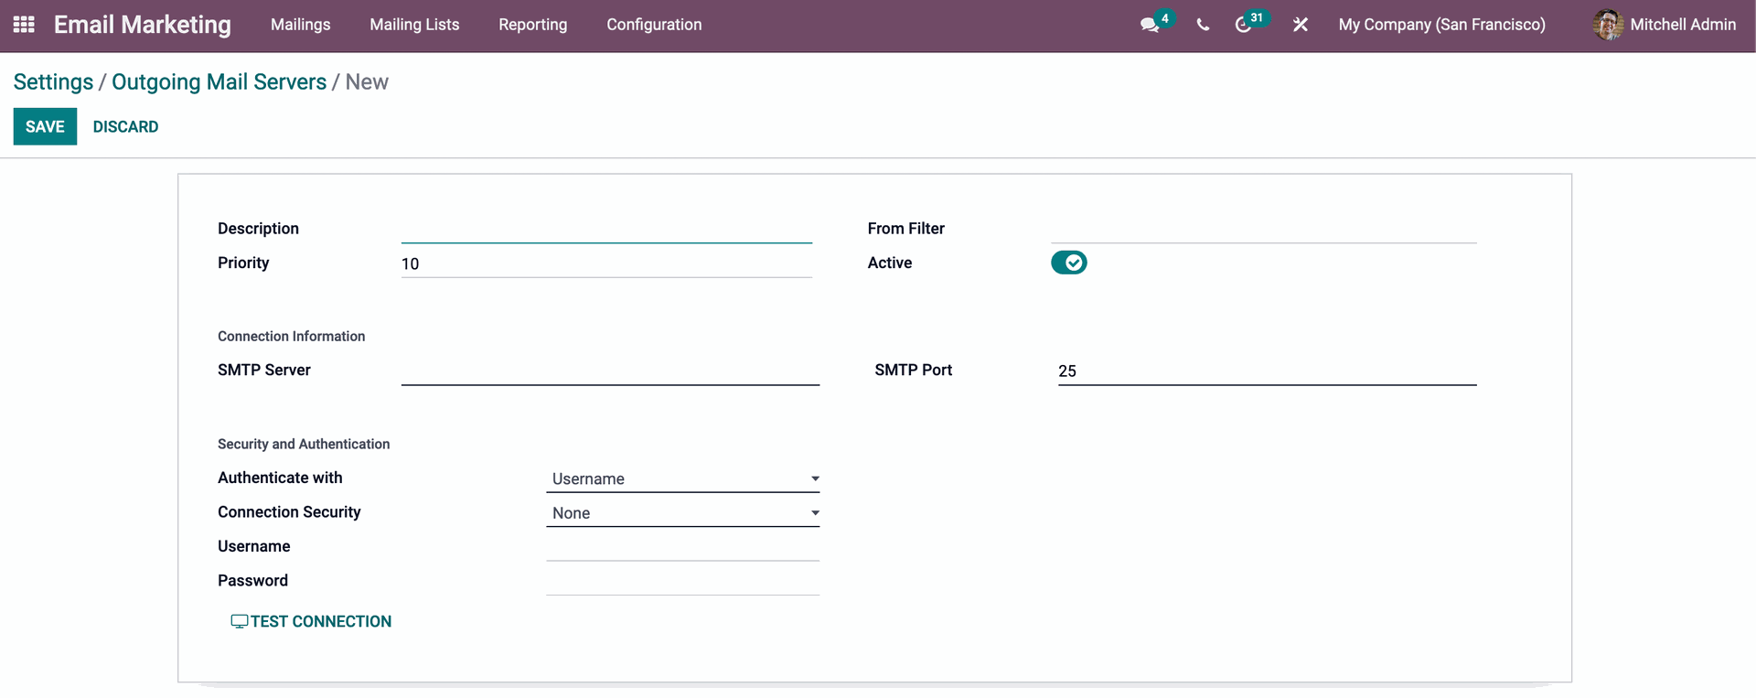The width and height of the screenshot is (1756, 698).
Task: Click Mitchell Admin avatar picture
Action: tap(1608, 25)
